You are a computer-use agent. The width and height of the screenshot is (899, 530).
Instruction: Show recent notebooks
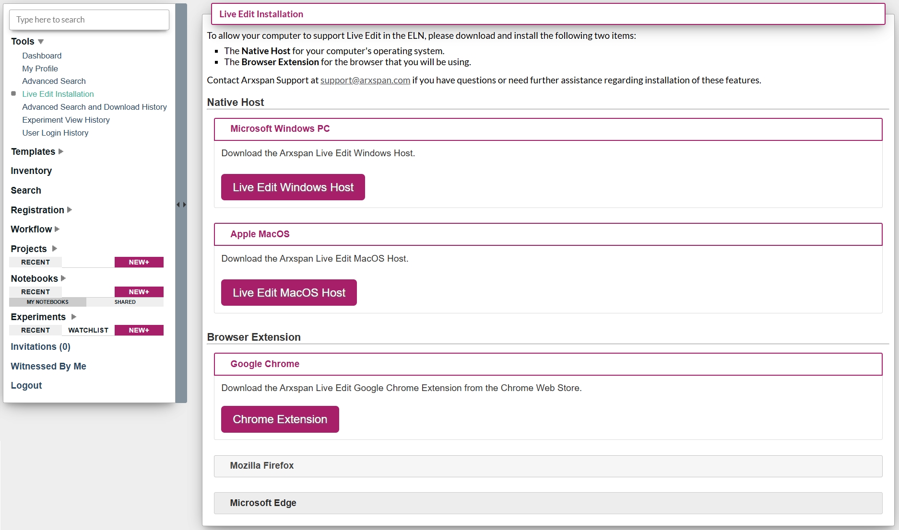coord(35,292)
